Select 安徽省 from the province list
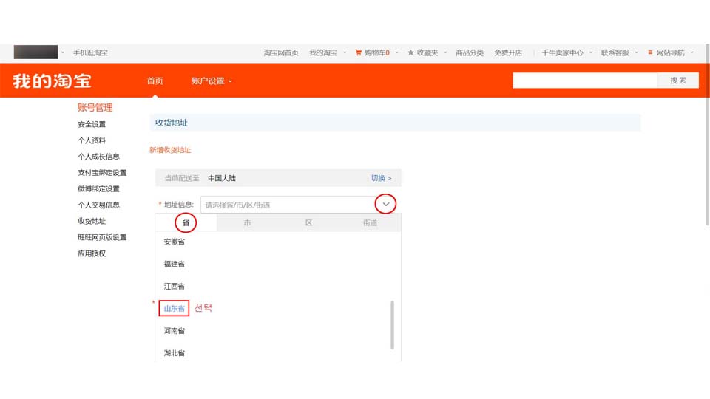710x399 pixels. coord(175,242)
